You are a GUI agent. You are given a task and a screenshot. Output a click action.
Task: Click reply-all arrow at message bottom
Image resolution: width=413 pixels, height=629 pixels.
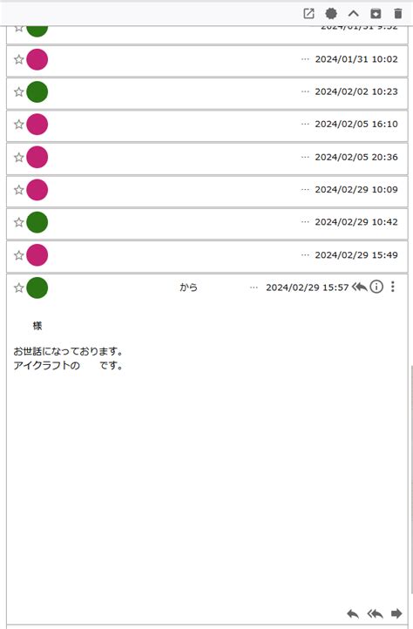click(x=375, y=614)
